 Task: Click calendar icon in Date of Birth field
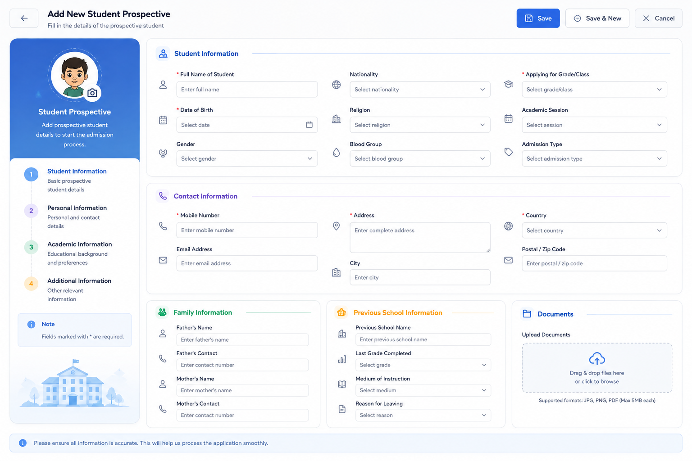click(309, 125)
